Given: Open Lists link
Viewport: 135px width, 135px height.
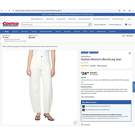Looking at the screenshot, I should click(x=124, y=36).
